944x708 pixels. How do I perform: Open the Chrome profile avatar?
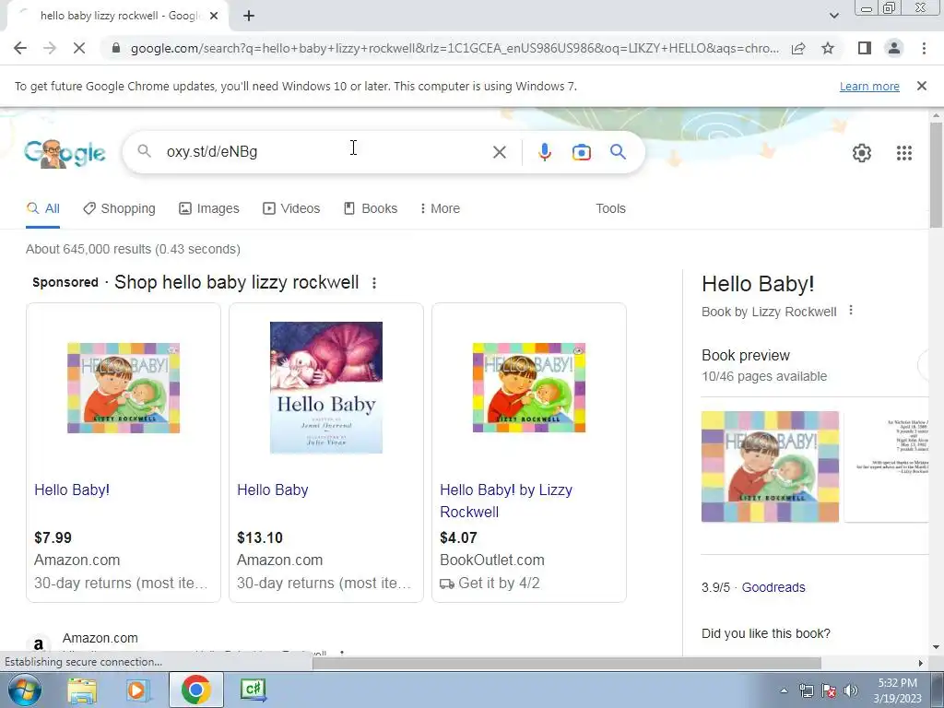[894, 48]
